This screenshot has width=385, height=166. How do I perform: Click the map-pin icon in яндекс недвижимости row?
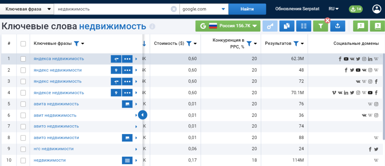pyautogui.click(x=116, y=70)
